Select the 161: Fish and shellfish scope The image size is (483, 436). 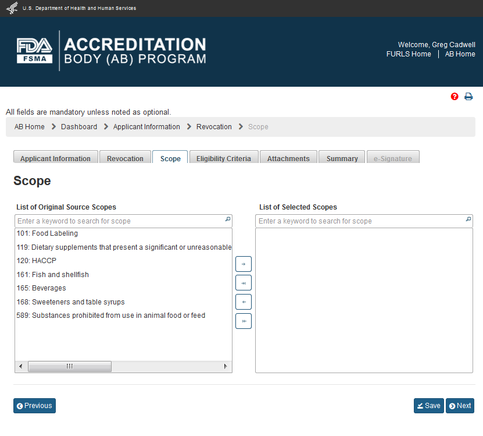60,275
